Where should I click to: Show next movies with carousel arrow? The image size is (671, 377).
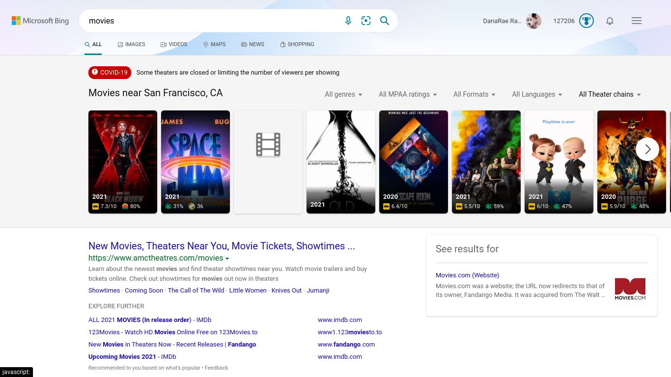tap(647, 149)
